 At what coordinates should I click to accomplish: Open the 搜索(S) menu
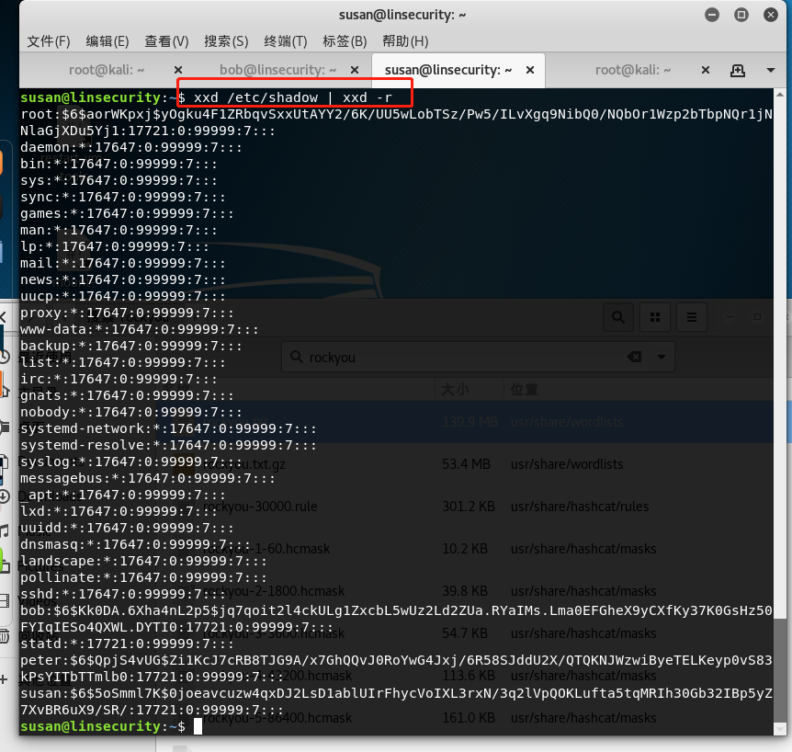pyautogui.click(x=226, y=41)
